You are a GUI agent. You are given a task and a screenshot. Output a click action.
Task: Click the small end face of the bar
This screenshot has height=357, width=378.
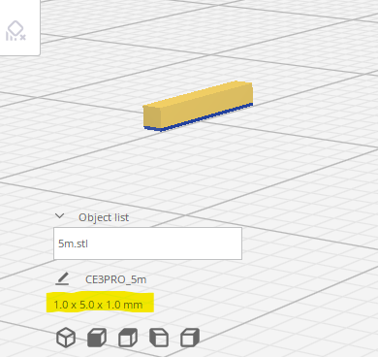pyautogui.click(x=152, y=118)
